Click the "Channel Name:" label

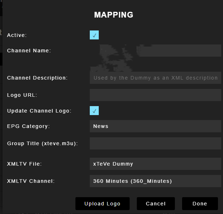point(29,51)
